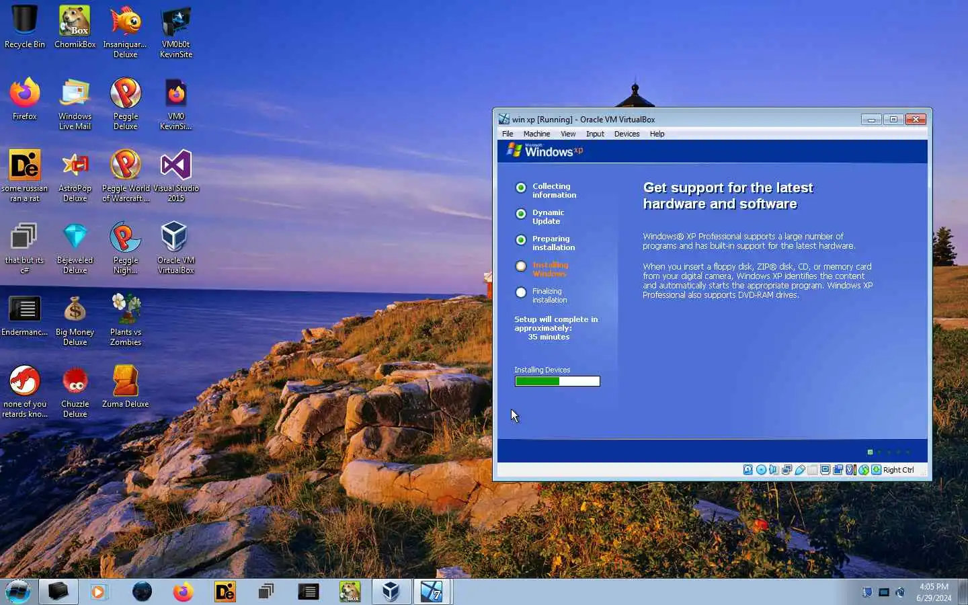Click the volume icon in system tray
The width and height of the screenshot is (968, 605).
pyautogui.click(x=901, y=592)
